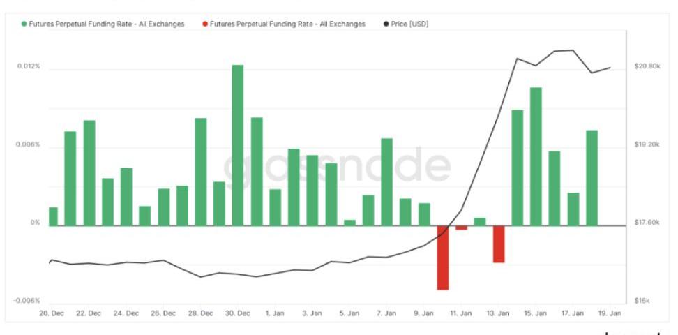The height and width of the screenshot is (335, 678).
Task: Click the -0.006% left axis label
Action: pos(27,301)
